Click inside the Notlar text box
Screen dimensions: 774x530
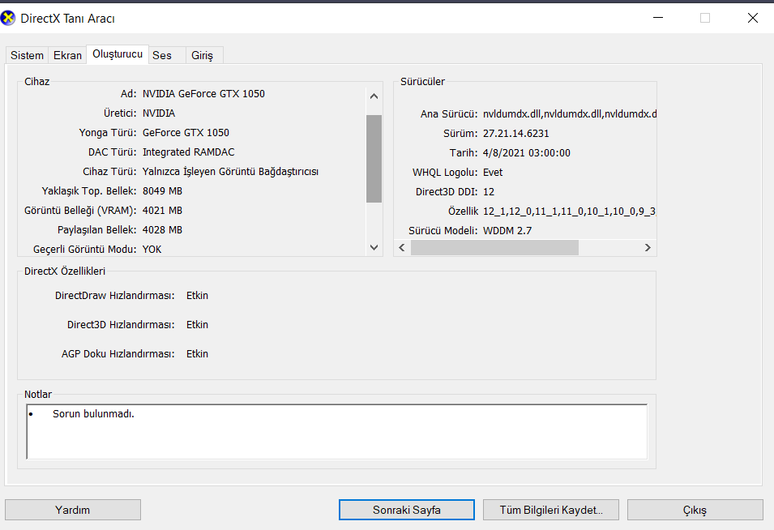click(x=336, y=432)
